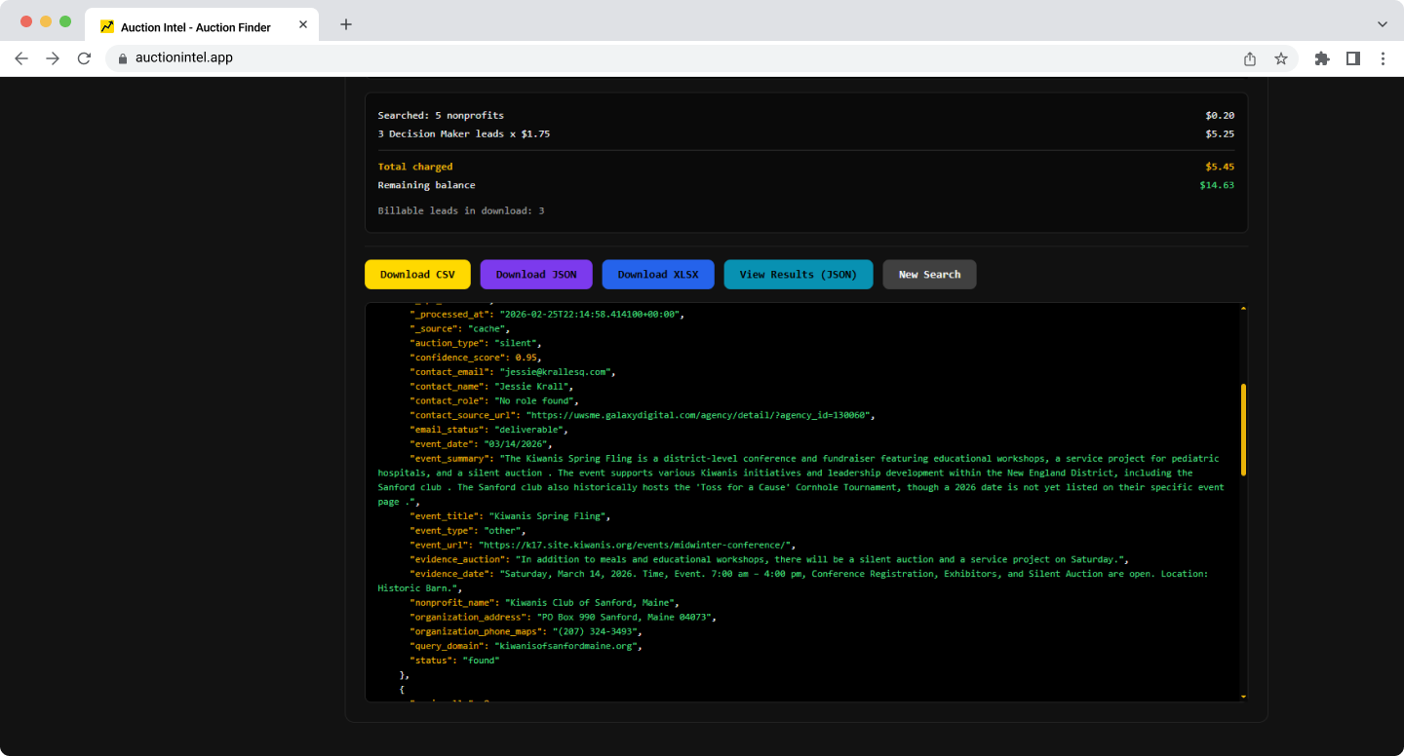Reload the current page
The height and width of the screenshot is (756, 1404).
click(84, 58)
